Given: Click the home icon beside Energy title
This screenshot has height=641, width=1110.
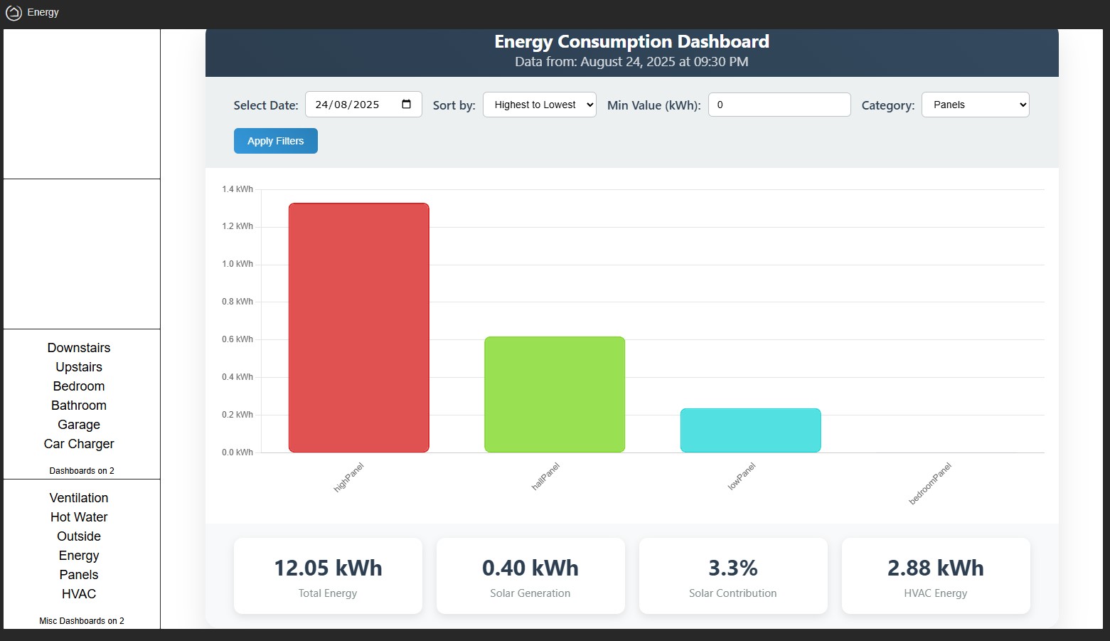Looking at the screenshot, I should (14, 13).
